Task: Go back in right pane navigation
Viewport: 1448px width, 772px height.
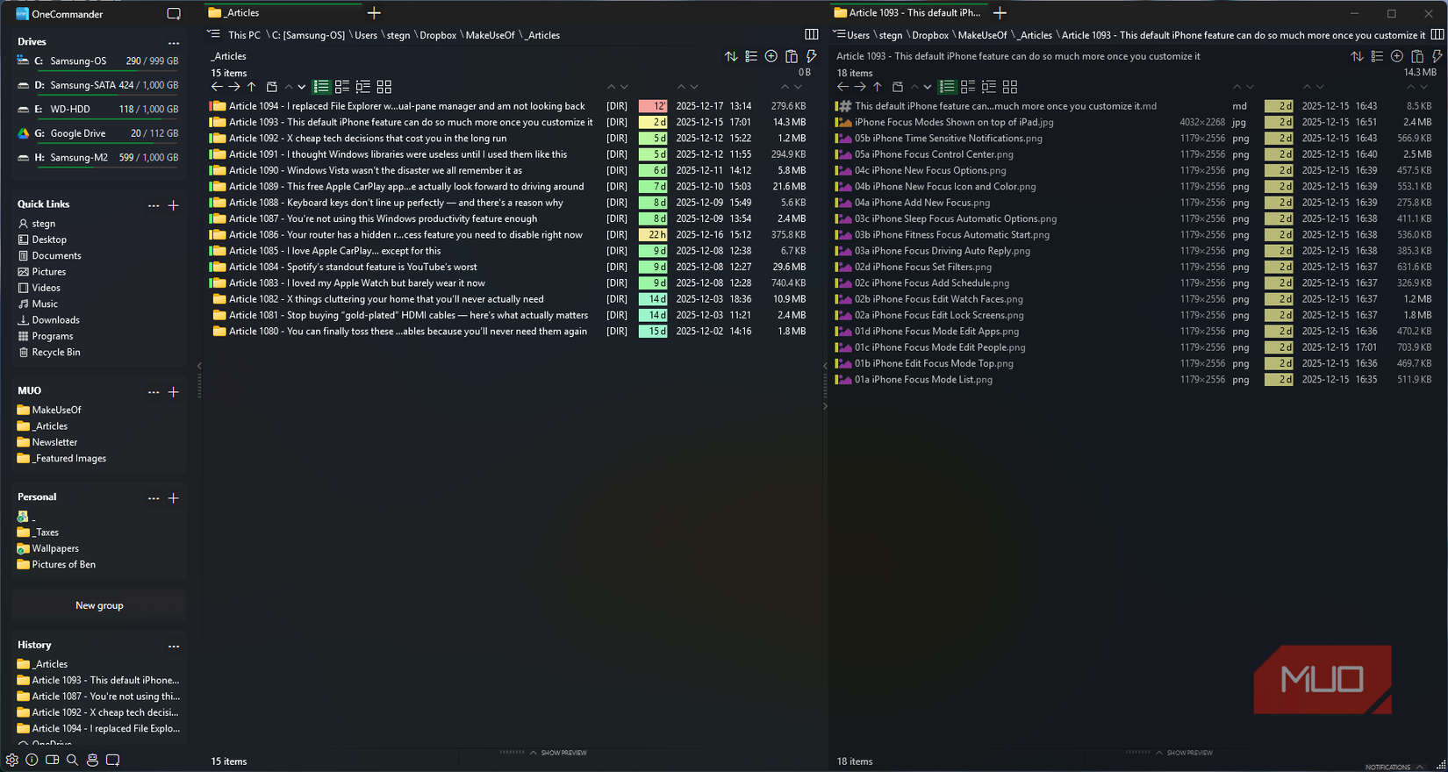Action: [842, 87]
